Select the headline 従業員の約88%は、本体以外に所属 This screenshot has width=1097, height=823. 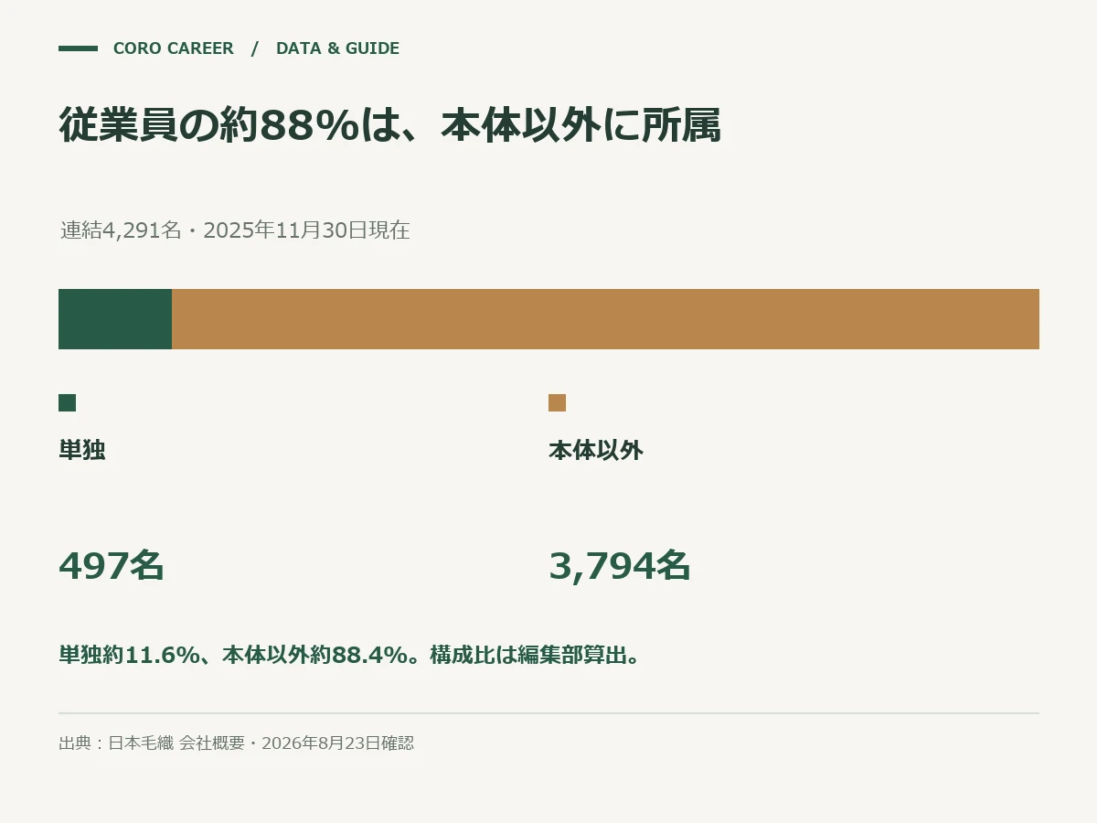[x=390, y=125]
